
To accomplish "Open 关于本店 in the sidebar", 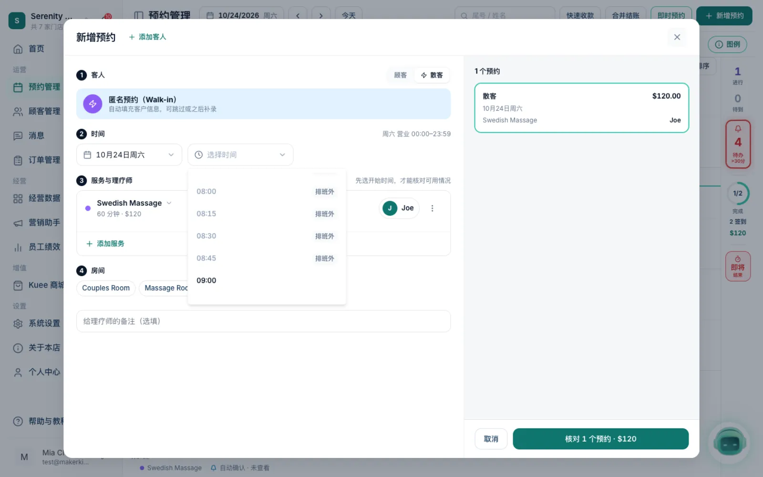I will tap(36, 348).
